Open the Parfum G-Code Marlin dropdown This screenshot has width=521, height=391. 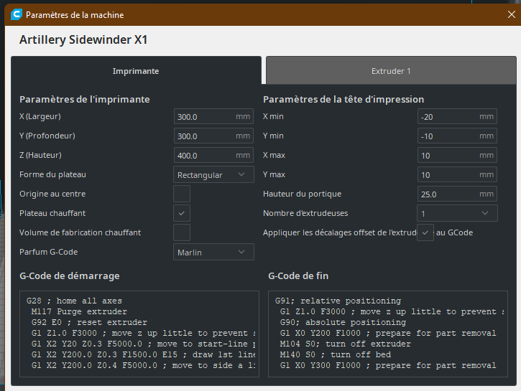(213, 252)
